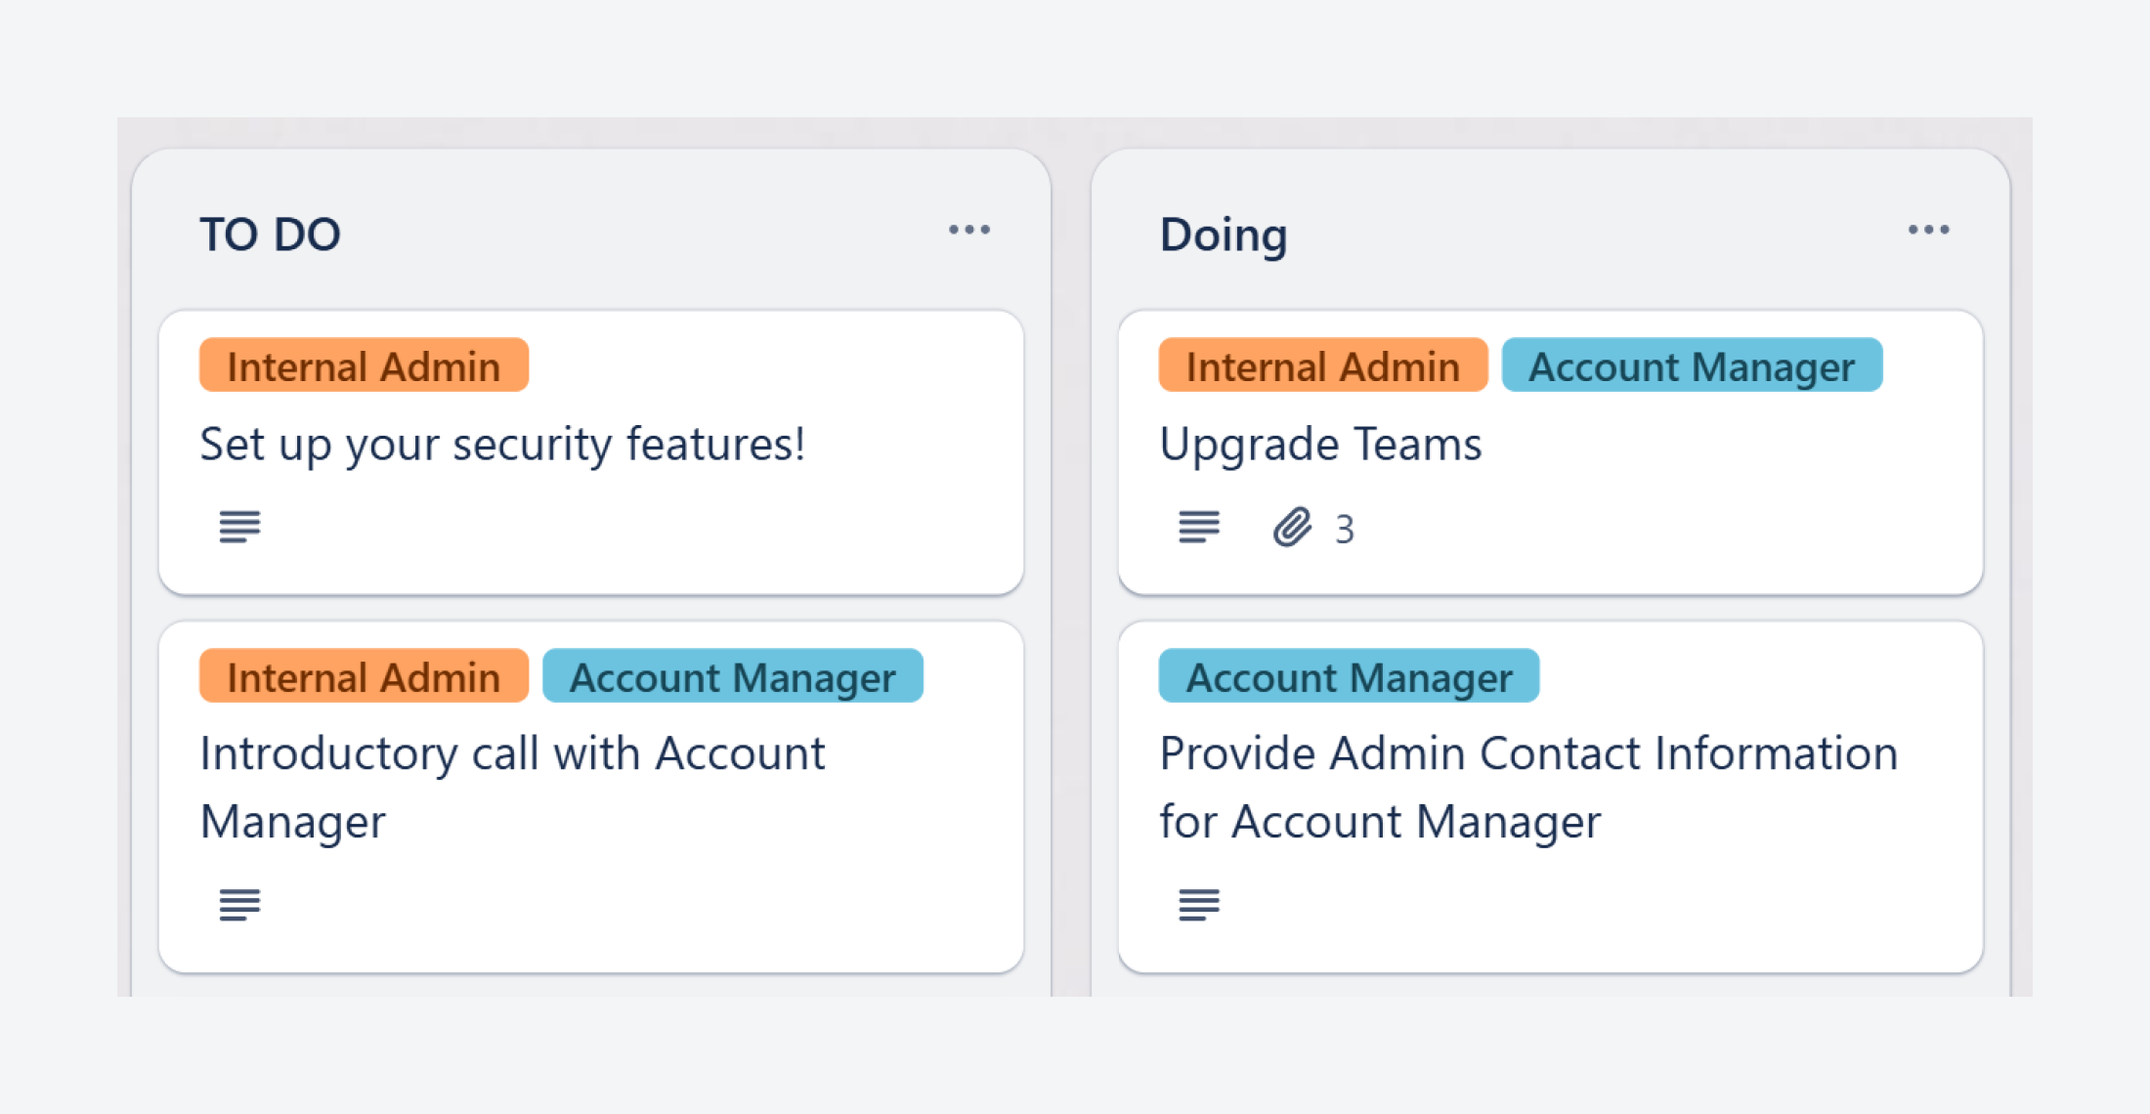Screen dimensions: 2150x1114
Task: Click Account Manager label on Provide Admin card
Action: coord(1349,676)
